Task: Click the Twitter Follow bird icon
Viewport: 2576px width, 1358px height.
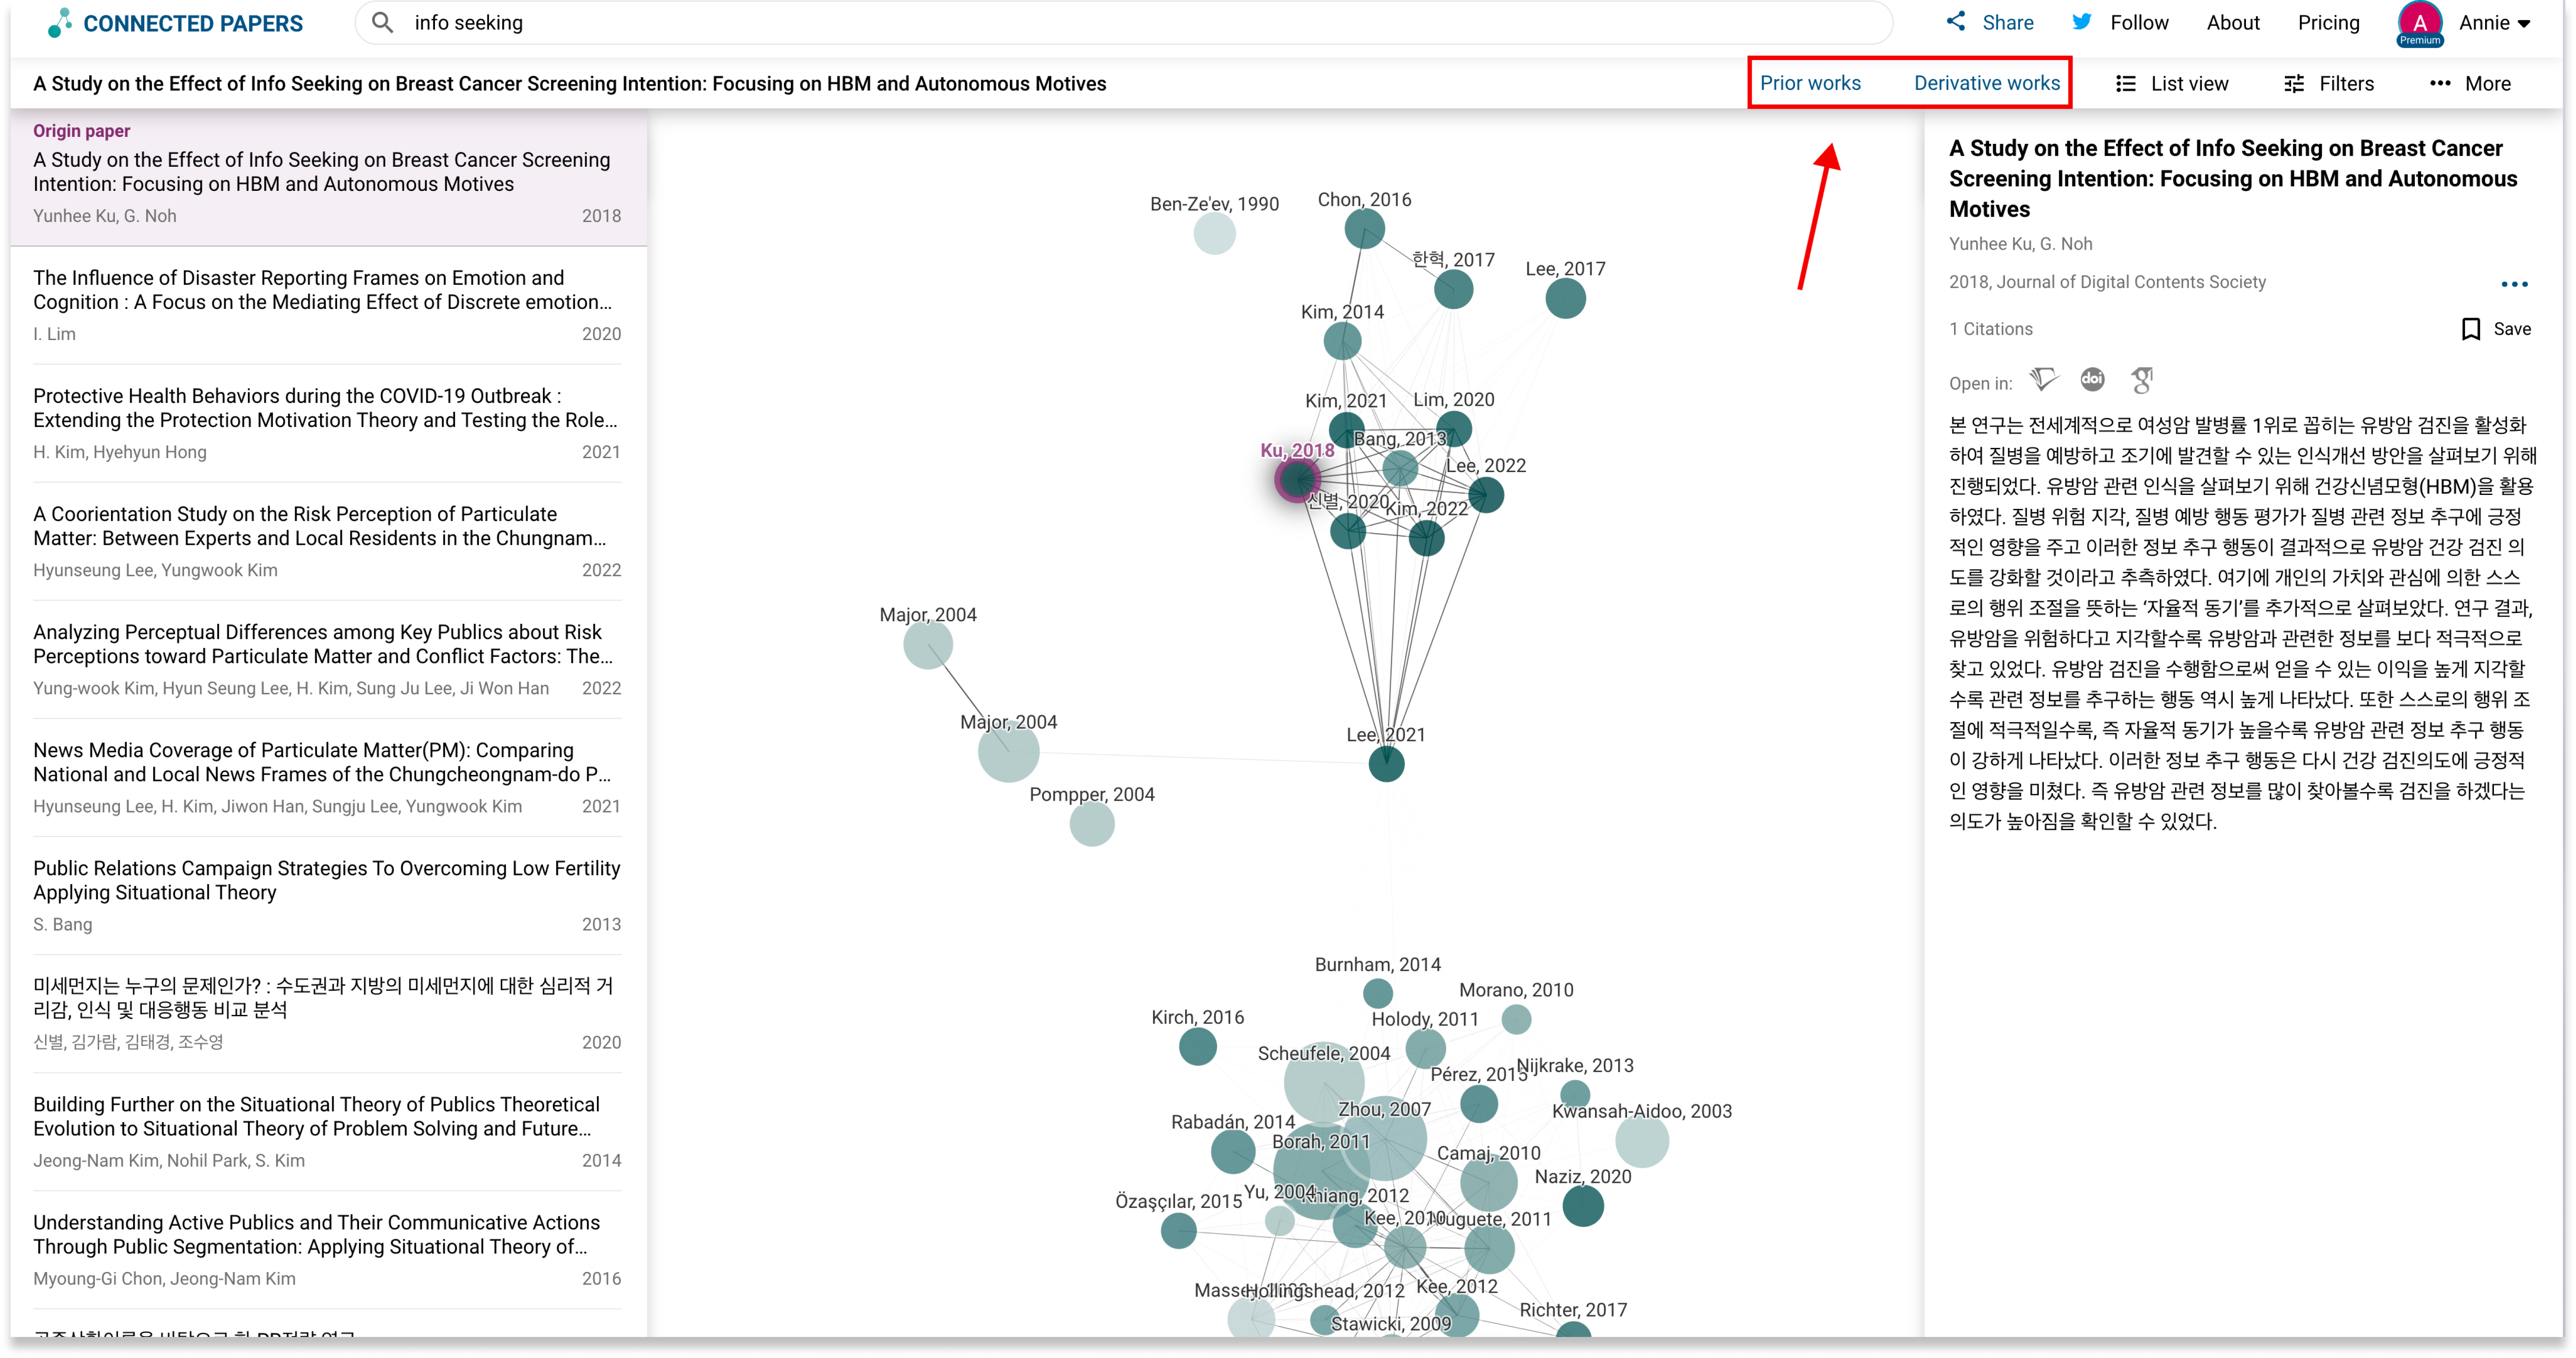Action: pos(2082,22)
